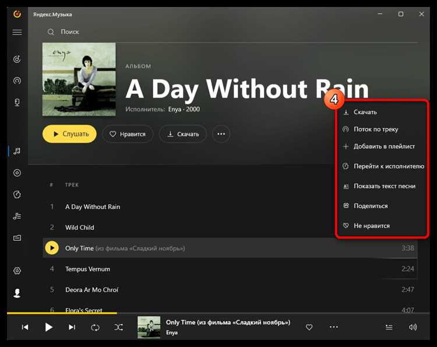Click the Enya artist link under album title

click(175, 109)
